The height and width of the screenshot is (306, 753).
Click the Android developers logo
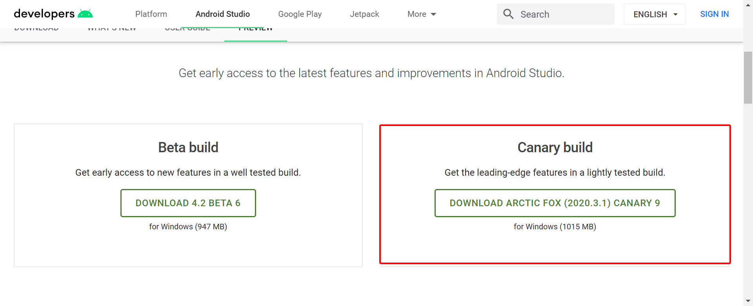click(x=53, y=14)
